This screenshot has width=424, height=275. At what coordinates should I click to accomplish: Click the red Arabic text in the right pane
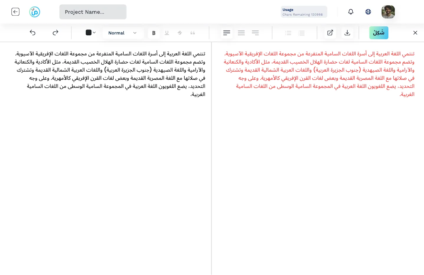pos(319,74)
